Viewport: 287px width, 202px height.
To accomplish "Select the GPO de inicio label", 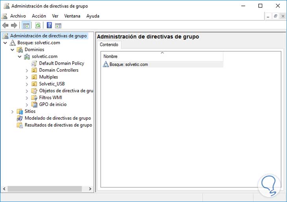I will point(53,104).
